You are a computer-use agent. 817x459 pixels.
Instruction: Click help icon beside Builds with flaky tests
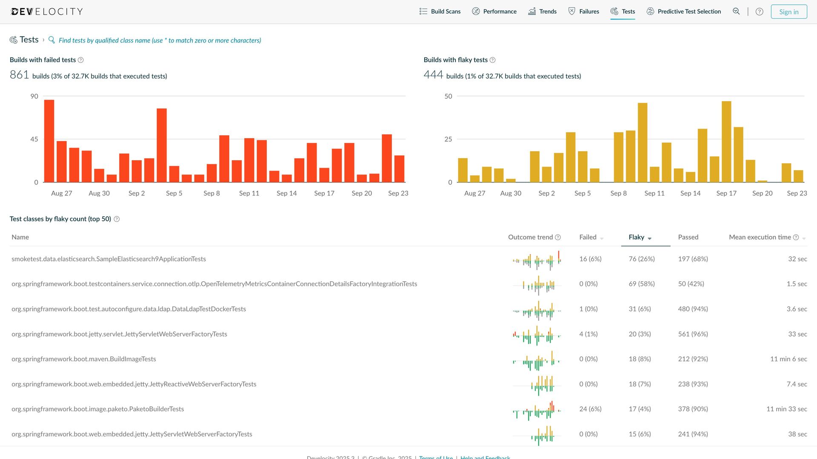[492, 60]
